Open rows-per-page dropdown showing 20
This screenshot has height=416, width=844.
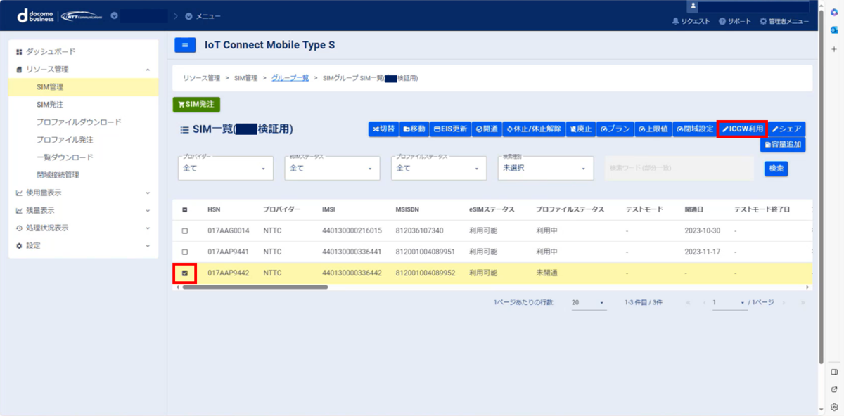[589, 302]
